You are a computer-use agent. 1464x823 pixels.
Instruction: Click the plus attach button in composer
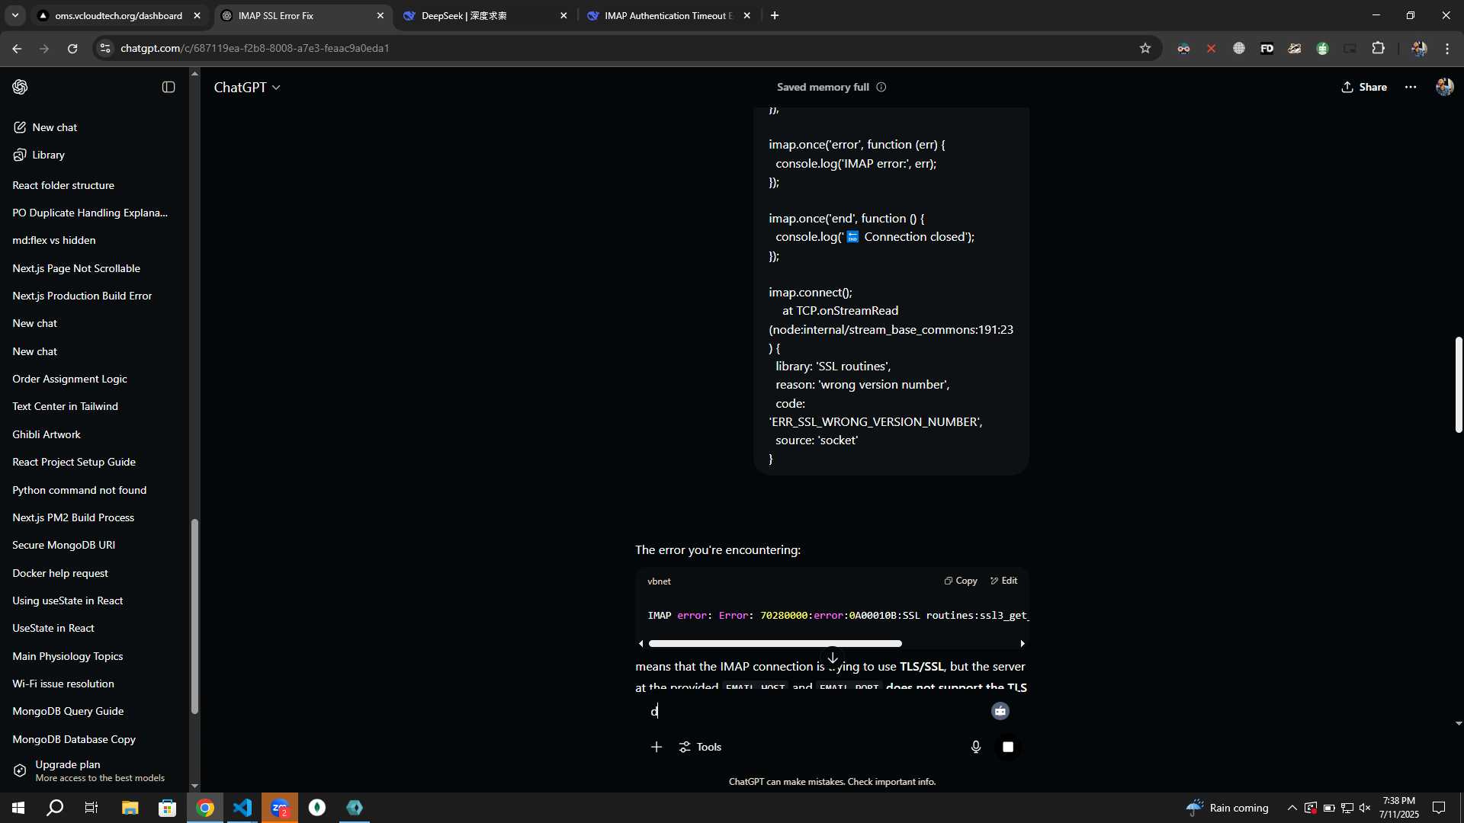657,747
